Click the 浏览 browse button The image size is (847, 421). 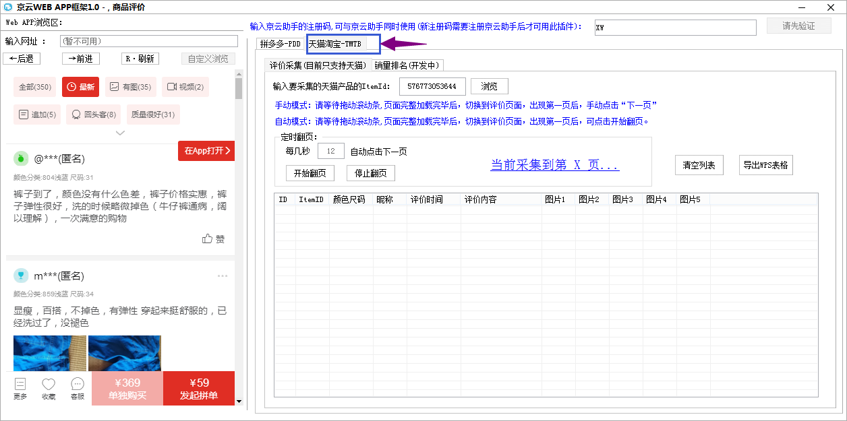[x=490, y=86]
